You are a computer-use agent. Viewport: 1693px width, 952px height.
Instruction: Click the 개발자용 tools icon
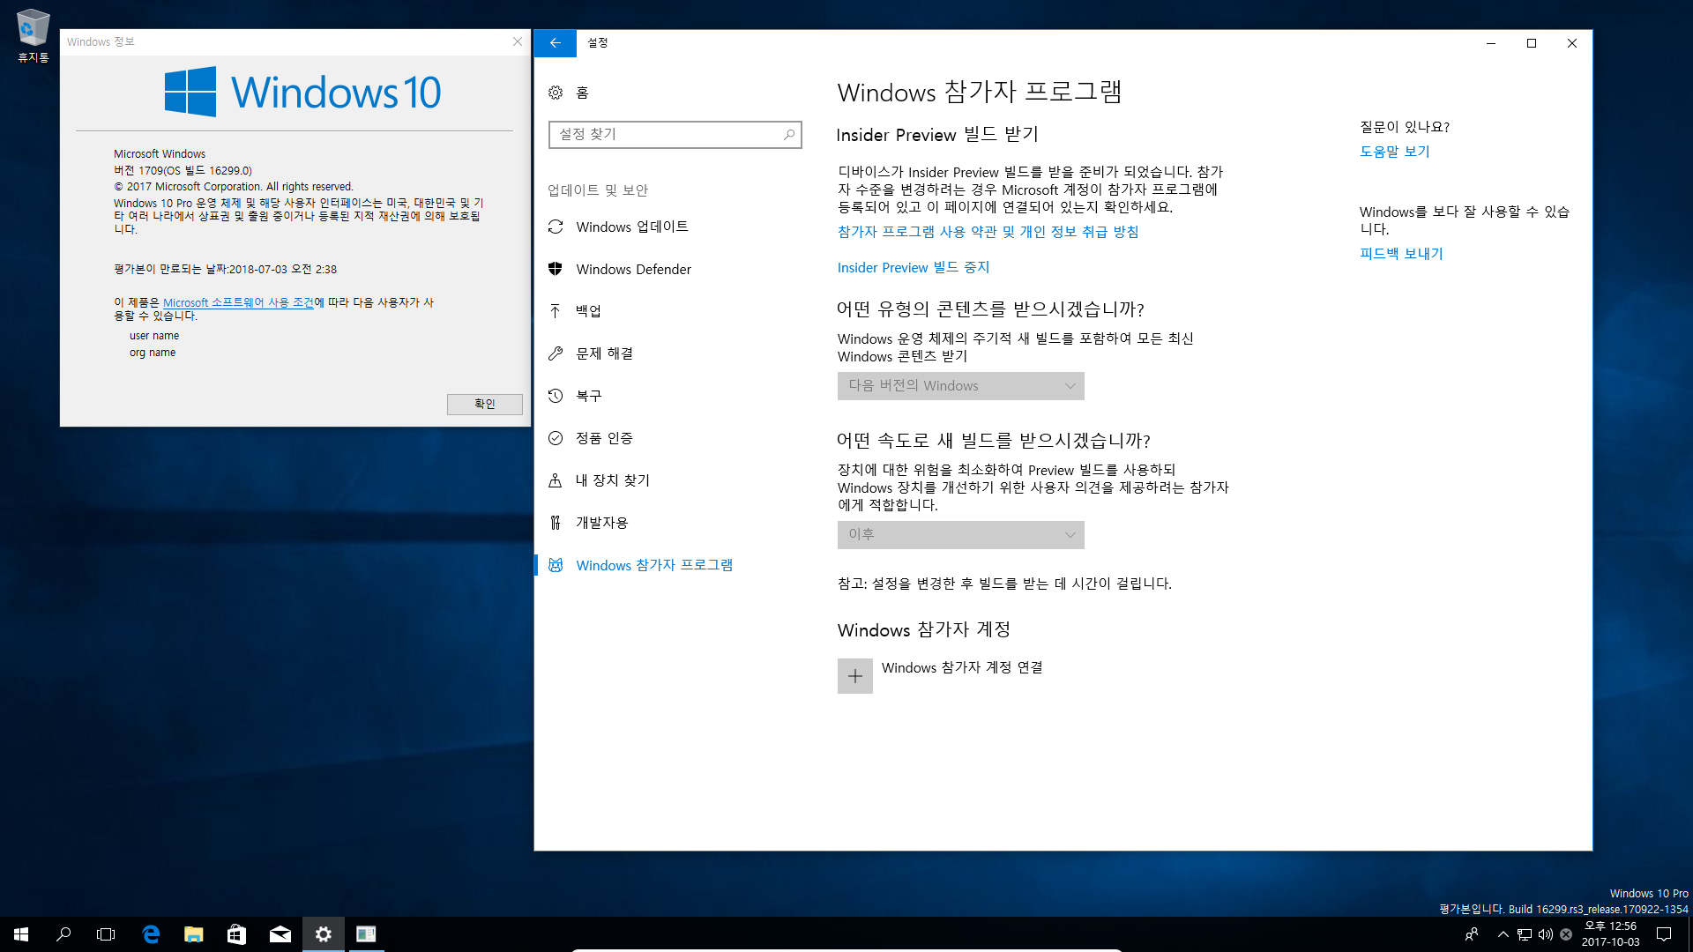(x=556, y=523)
